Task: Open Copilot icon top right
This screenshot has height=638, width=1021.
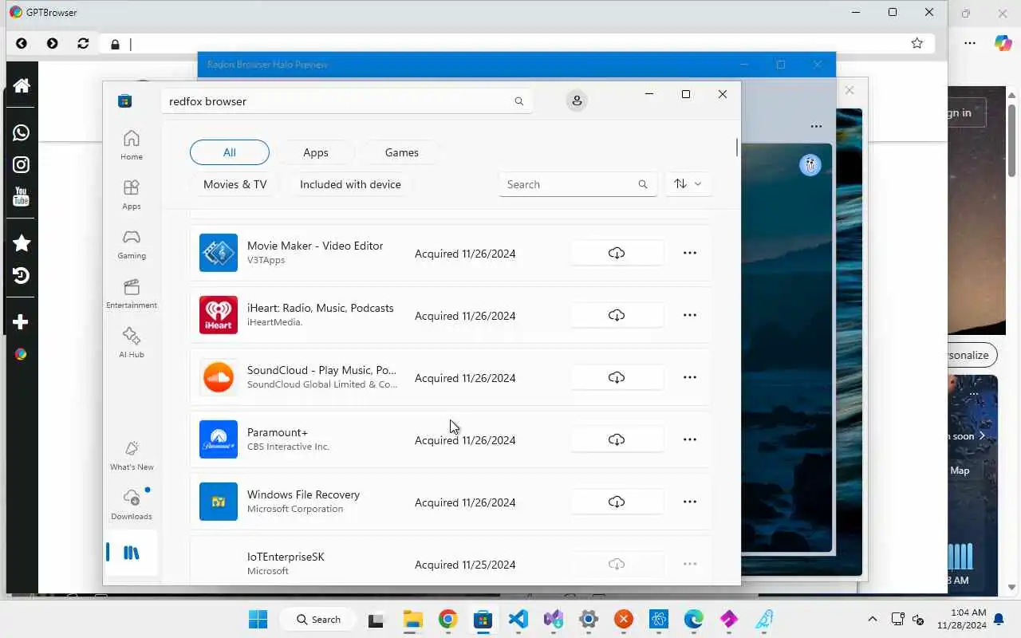Action: pyautogui.click(x=1003, y=43)
